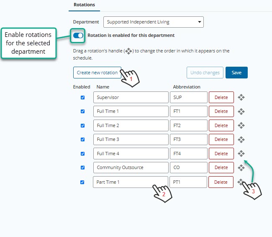
Task: Click the Full Time 4 name field
Action: coord(131,154)
